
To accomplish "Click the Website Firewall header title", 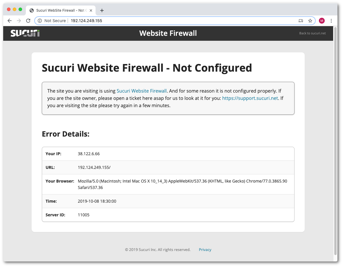I will click(168, 33).
